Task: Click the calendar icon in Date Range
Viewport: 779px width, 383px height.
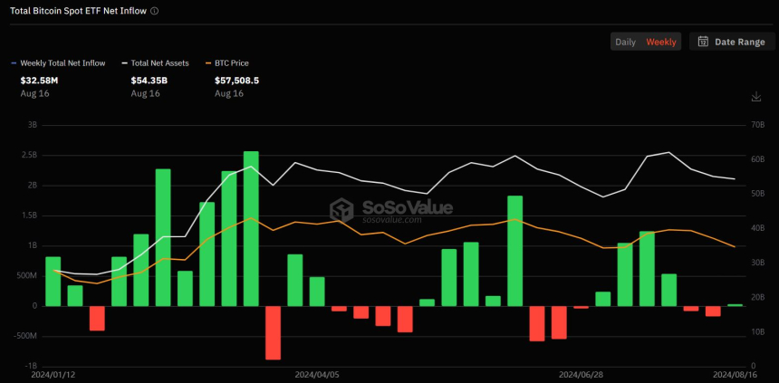Action: pyautogui.click(x=703, y=42)
